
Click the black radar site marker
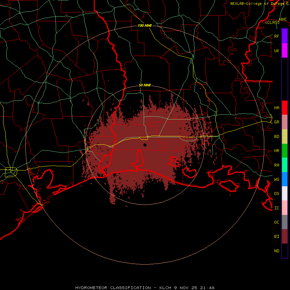[x=145, y=145]
